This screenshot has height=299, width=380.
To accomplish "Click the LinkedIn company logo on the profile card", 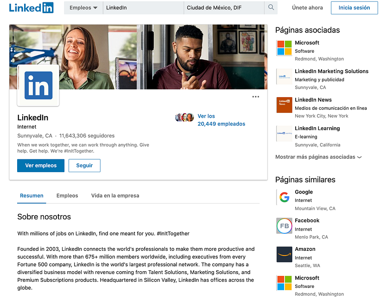I will point(38,85).
